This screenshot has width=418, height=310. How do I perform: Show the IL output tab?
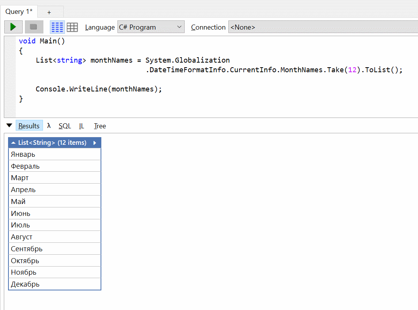tap(81, 126)
